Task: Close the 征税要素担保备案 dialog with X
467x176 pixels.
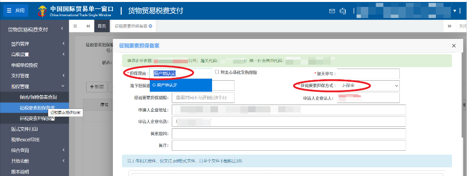Action: (x=453, y=46)
